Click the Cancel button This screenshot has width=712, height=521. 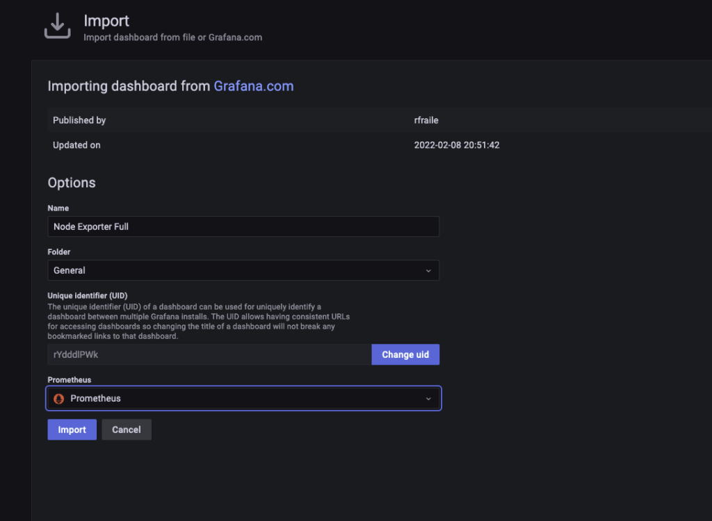tap(126, 429)
